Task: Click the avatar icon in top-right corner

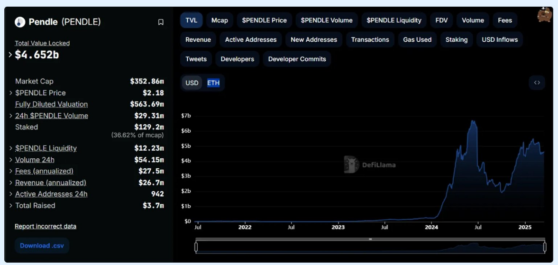Action: pos(544,15)
